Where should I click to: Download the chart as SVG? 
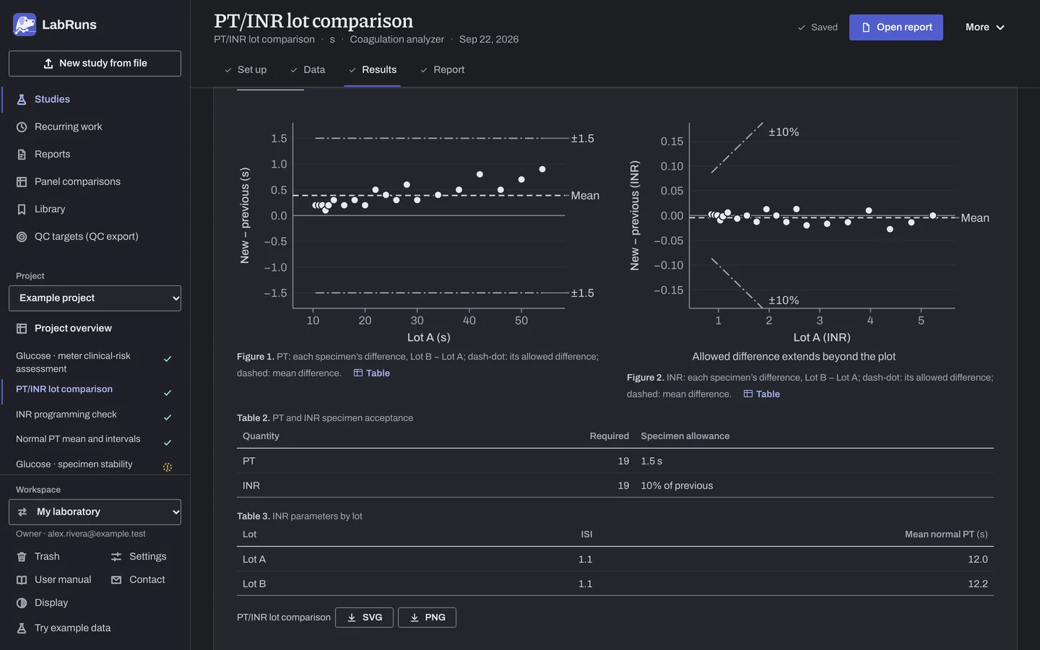click(x=364, y=617)
